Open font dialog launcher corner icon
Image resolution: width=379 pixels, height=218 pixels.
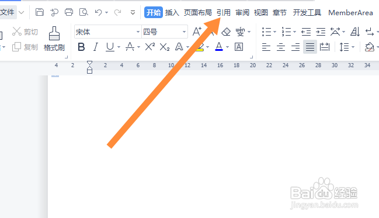251,57
